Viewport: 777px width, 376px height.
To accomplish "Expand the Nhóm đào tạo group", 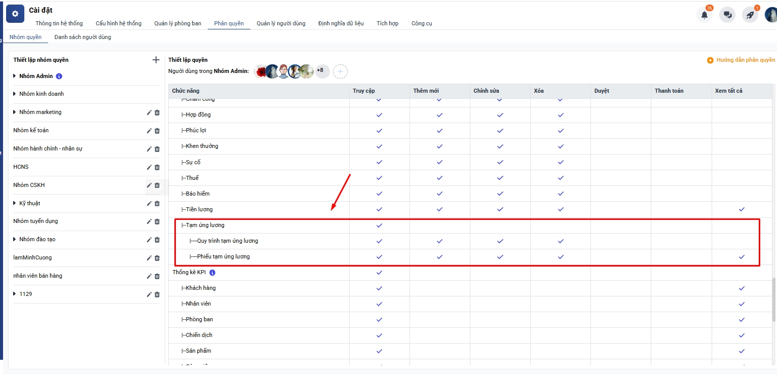I will [15, 239].
